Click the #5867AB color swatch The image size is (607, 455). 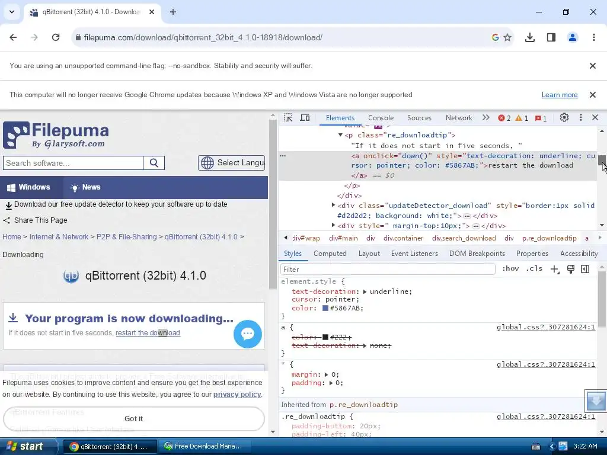point(325,308)
